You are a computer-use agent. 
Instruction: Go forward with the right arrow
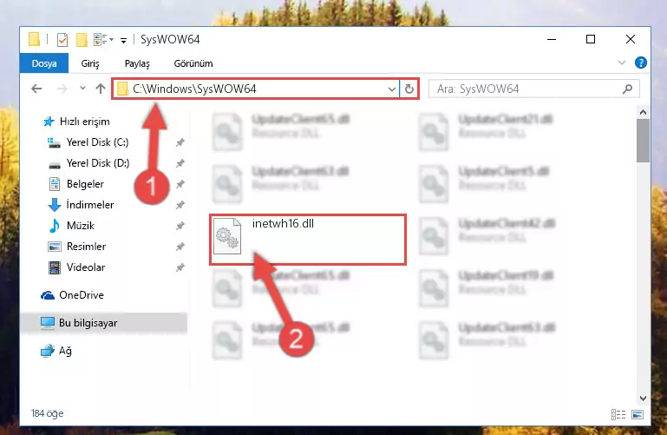[62, 89]
